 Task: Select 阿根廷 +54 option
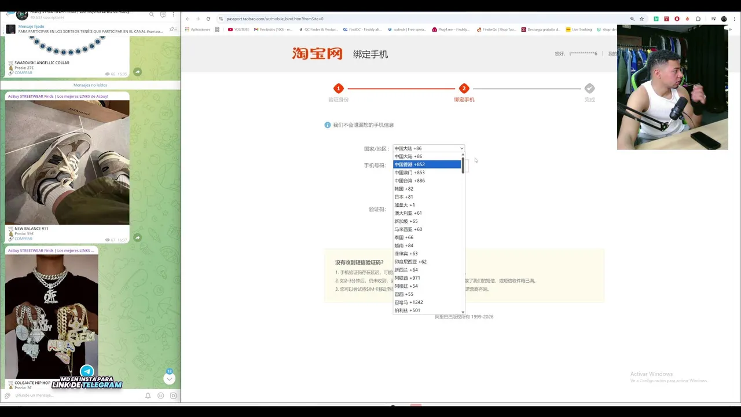427,286
